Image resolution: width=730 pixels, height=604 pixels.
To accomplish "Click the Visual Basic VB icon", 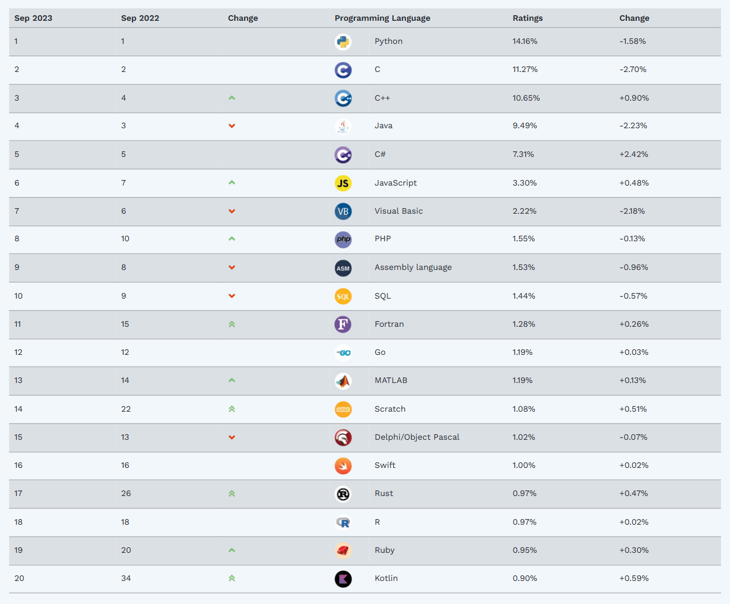I will point(343,211).
